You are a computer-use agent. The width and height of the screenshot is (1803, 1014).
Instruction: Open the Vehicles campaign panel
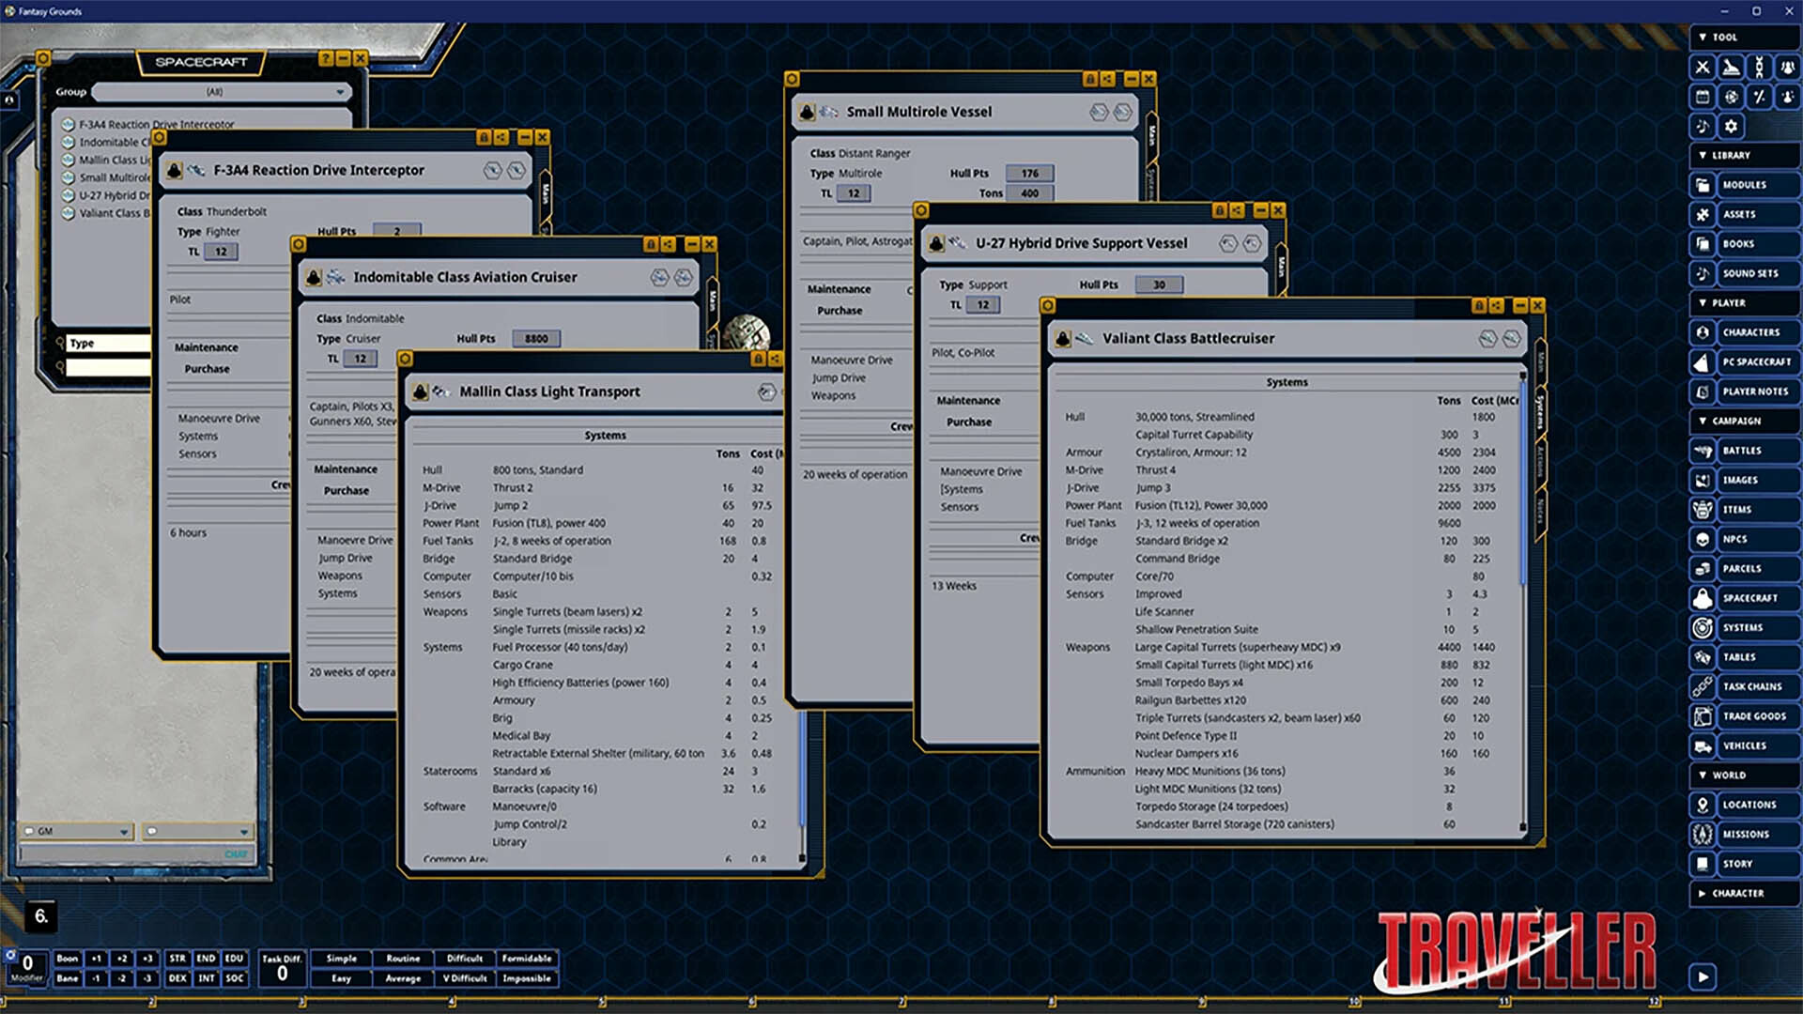click(1750, 745)
